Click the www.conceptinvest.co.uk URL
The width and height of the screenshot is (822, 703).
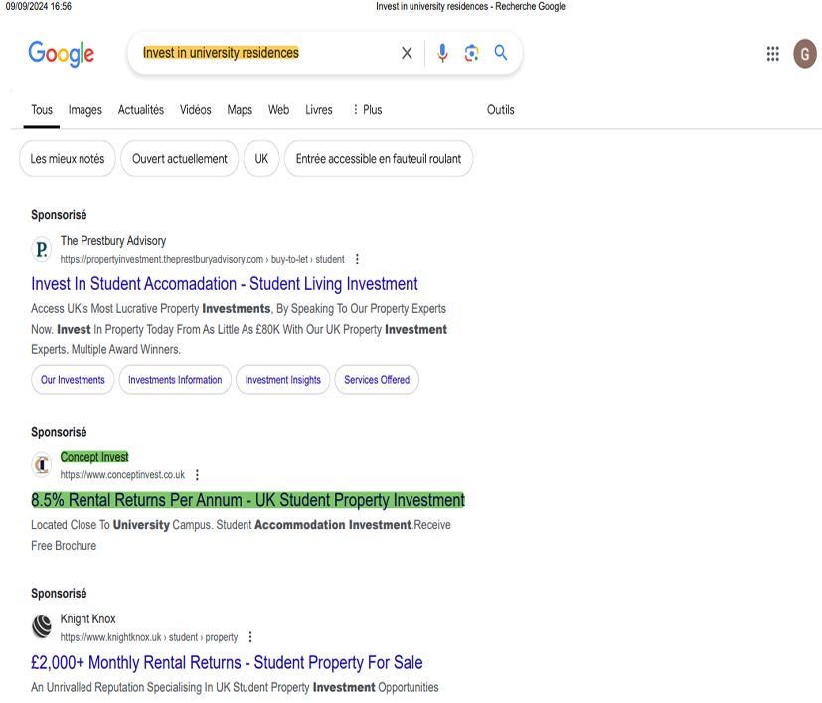click(x=122, y=474)
